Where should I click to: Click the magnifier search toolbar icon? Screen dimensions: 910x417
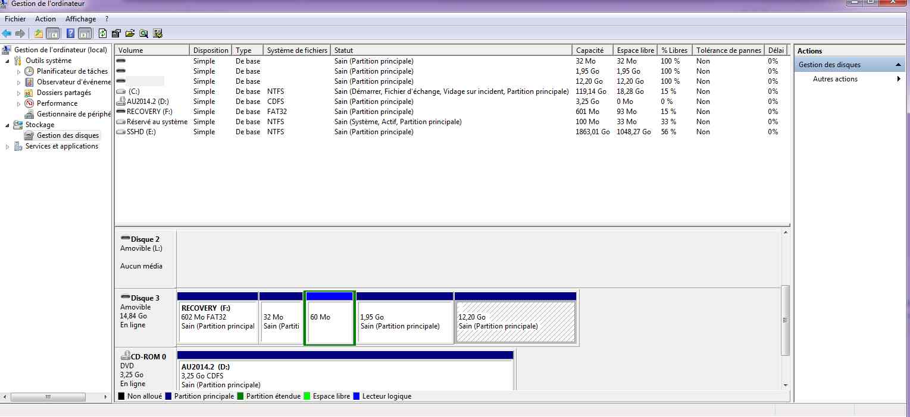[x=143, y=33]
